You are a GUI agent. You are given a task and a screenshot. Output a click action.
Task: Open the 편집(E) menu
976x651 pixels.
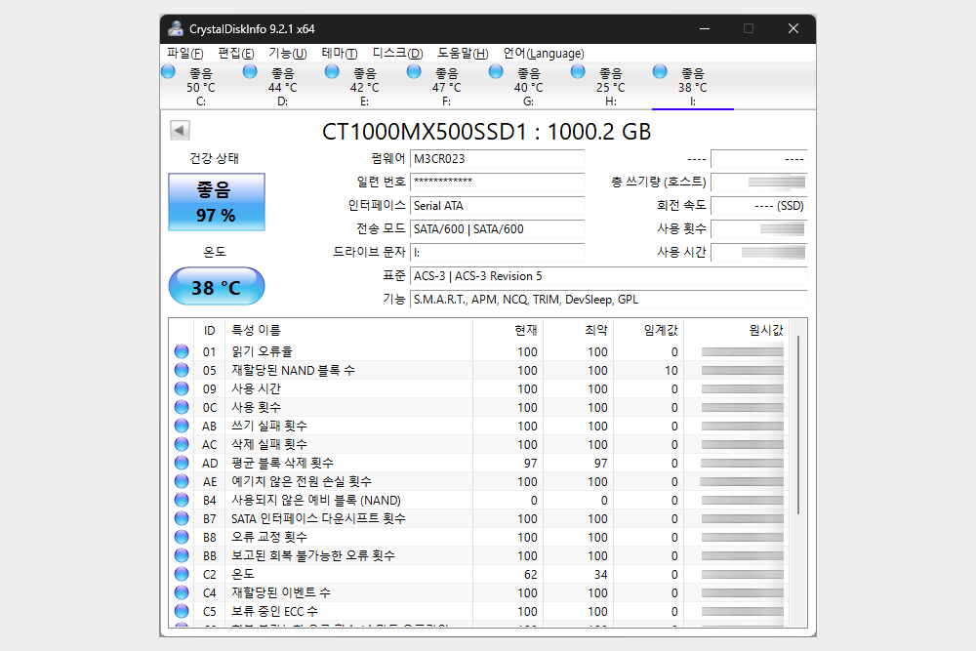click(x=236, y=54)
